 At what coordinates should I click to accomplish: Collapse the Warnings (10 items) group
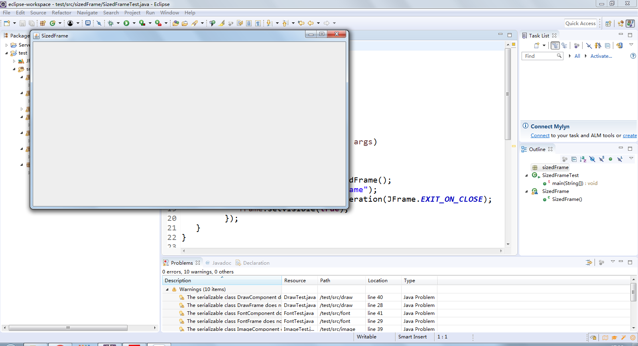point(167,289)
